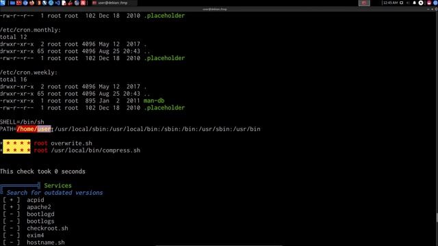Open the CherryTree cherries icon

[x=70, y=3]
